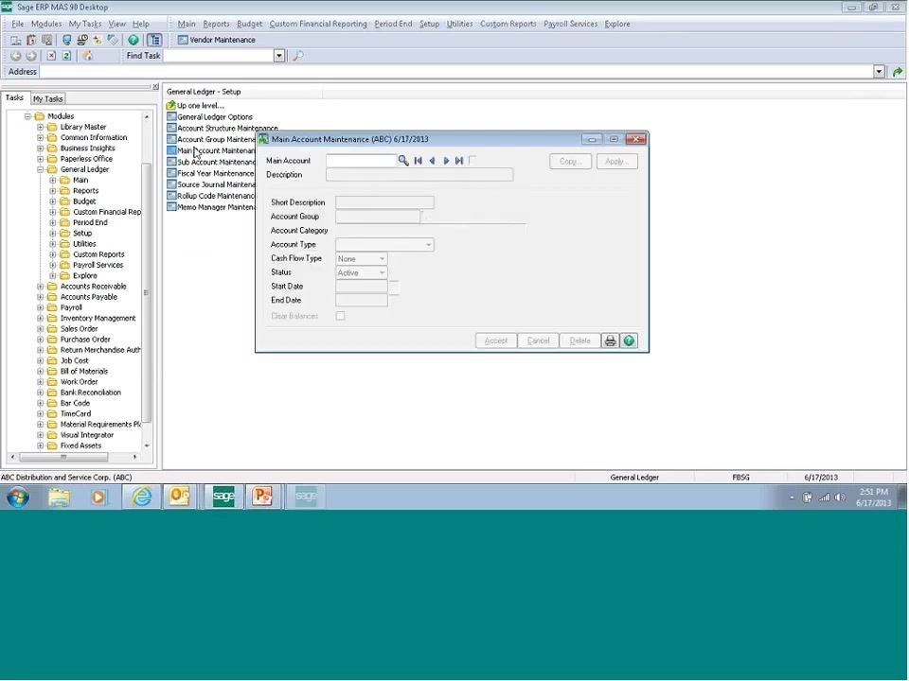The width and height of the screenshot is (909, 681).
Task: Click the Home icon in navigation toolbar
Action: (x=87, y=56)
